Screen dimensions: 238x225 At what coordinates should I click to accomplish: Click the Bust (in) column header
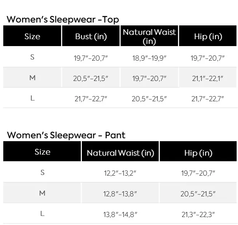(91, 36)
